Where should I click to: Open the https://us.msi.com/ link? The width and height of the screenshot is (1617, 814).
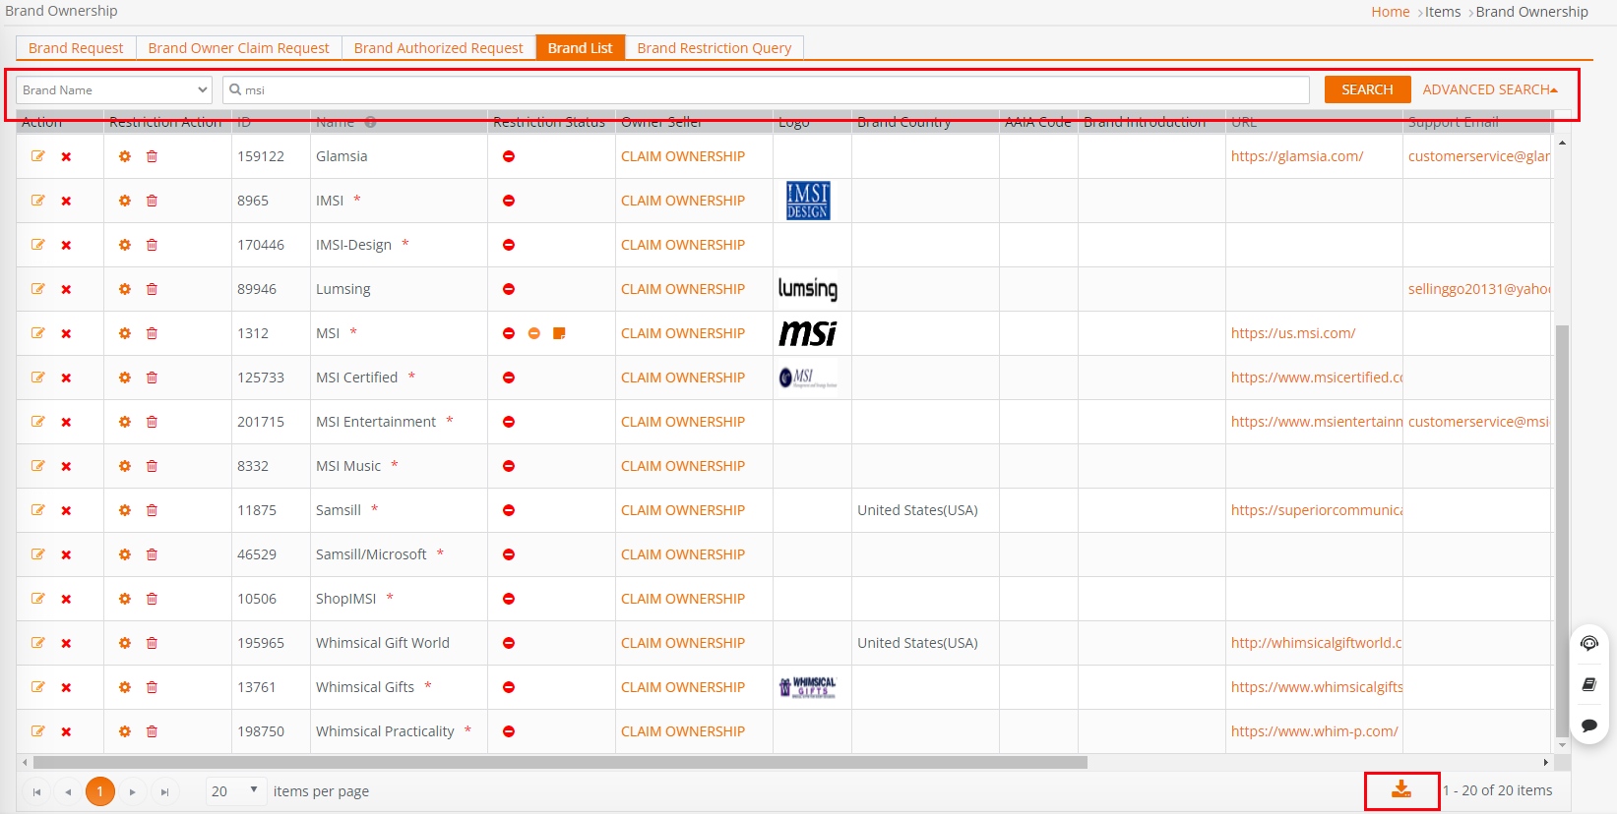(x=1293, y=333)
